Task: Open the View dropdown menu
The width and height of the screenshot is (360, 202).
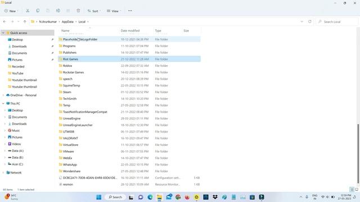Action: (114, 11)
